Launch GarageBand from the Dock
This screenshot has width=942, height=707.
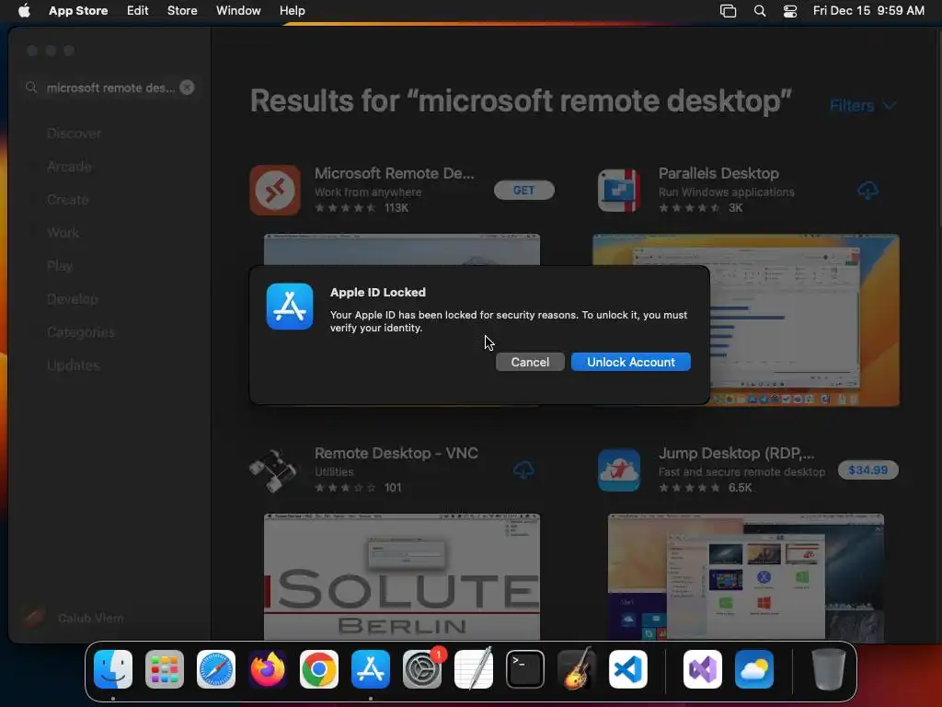coord(577,669)
